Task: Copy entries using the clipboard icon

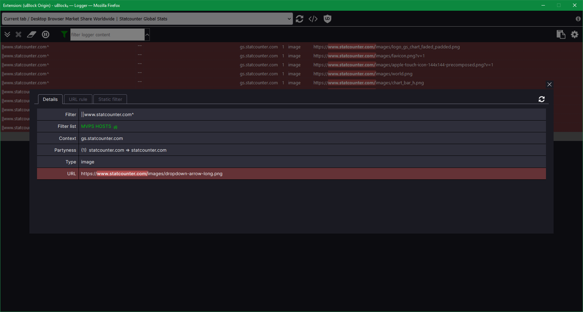Action: (x=561, y=34)
